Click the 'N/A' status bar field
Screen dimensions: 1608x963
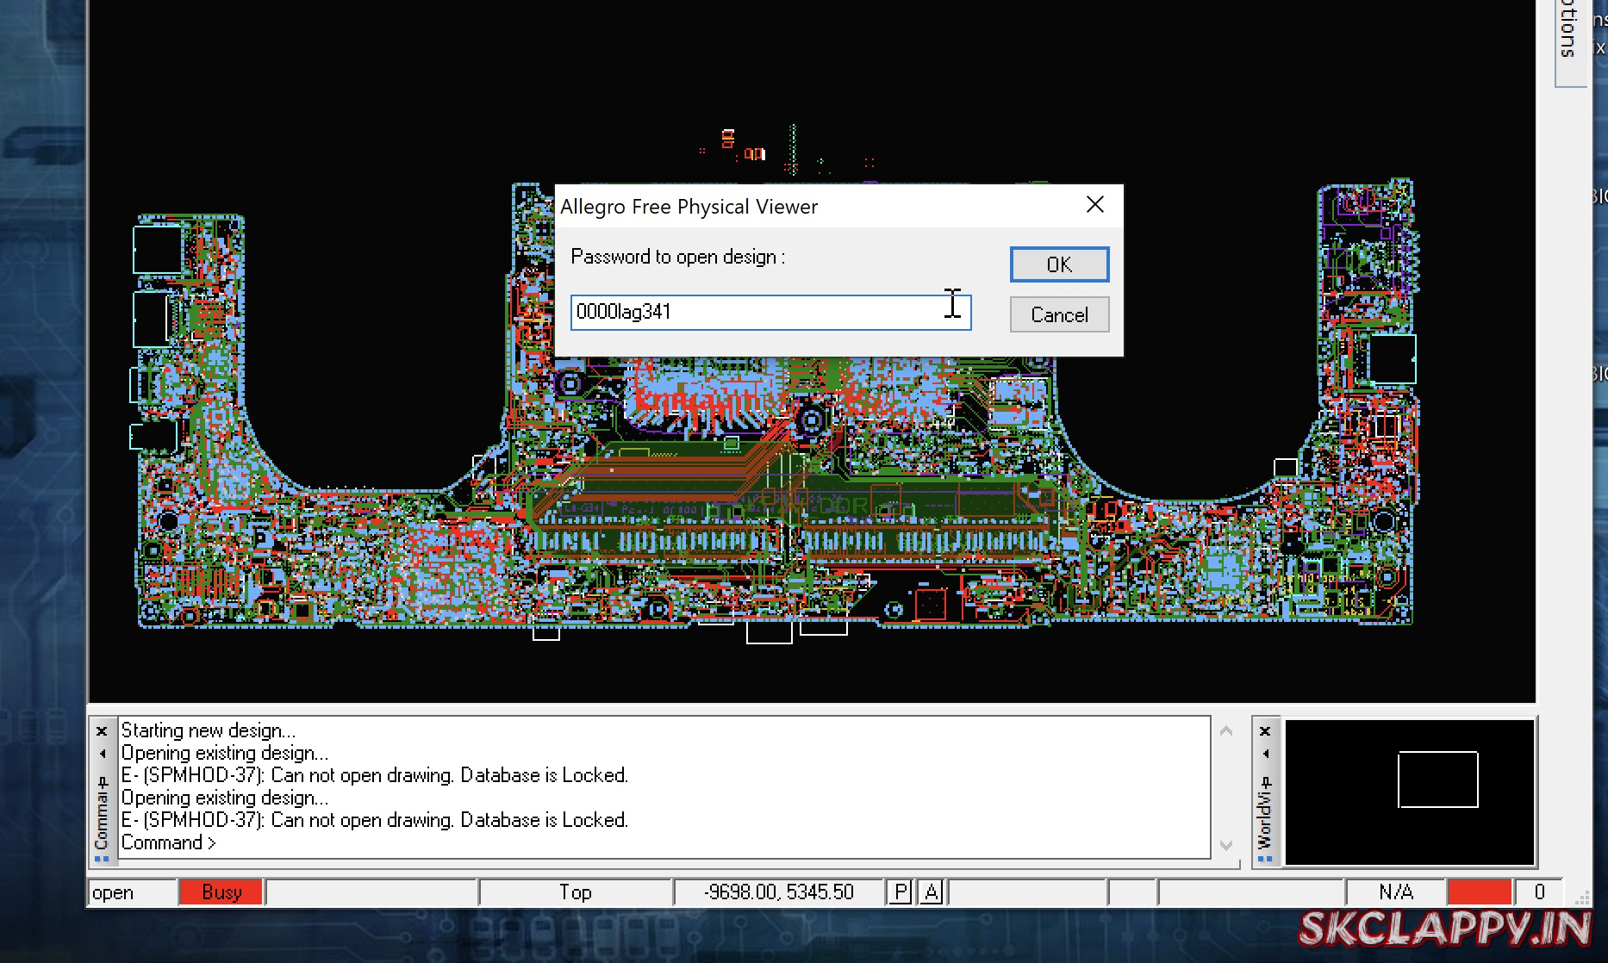[1396, 892]
